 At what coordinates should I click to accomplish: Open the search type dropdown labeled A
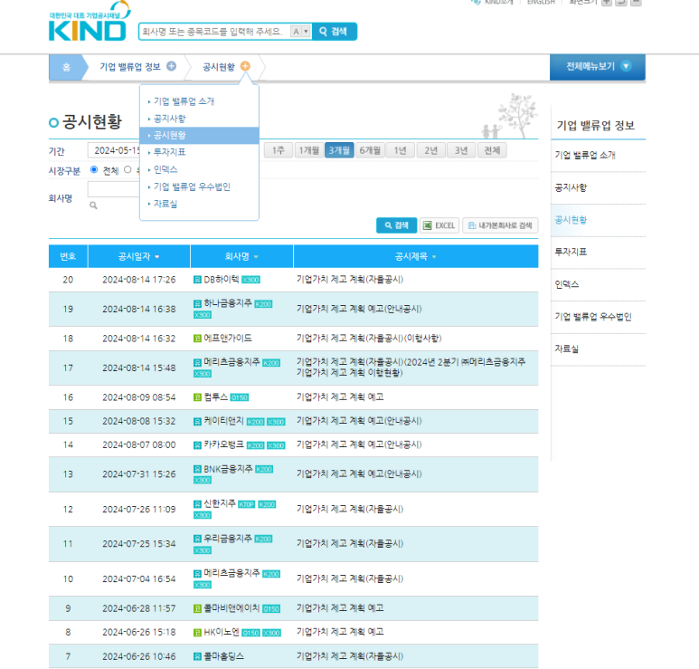pos(301,32)
